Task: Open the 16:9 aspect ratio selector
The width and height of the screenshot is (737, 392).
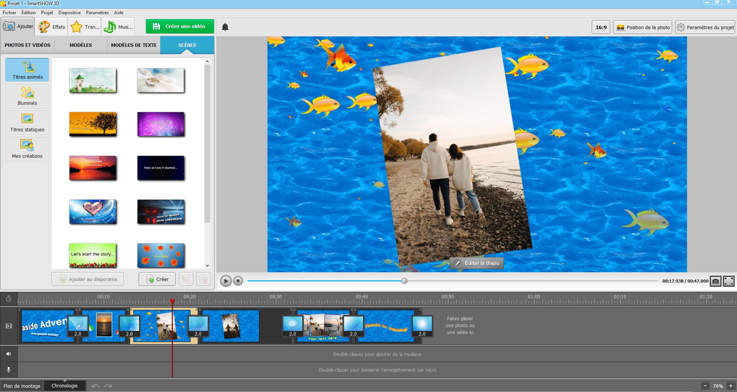Action: (x=601, y=27)
